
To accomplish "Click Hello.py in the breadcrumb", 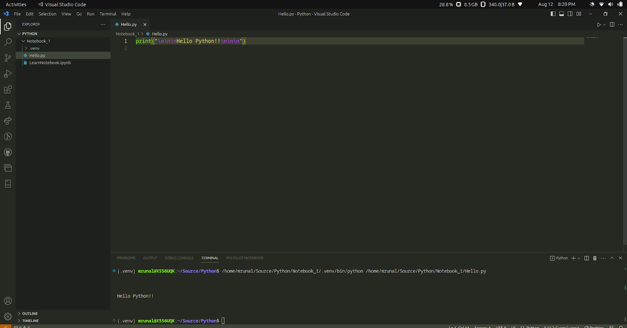I will click(x=159, y=34).
